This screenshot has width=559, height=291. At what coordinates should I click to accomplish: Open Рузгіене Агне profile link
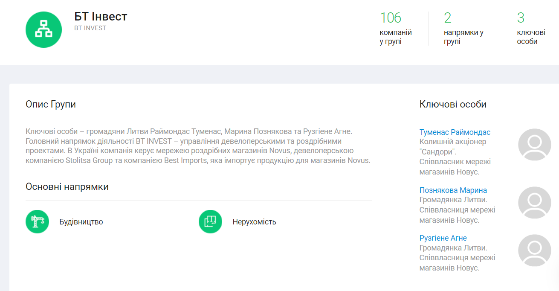click(x=443, y=238)
